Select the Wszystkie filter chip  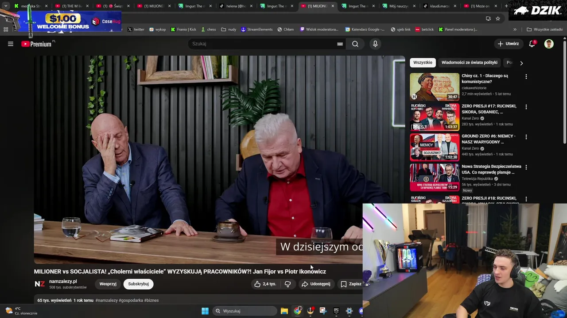[x=423, y=63]
